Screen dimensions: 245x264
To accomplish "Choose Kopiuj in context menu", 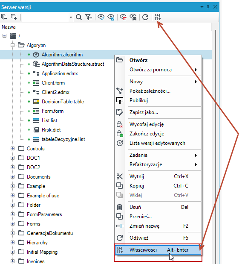I will (158, 186).
